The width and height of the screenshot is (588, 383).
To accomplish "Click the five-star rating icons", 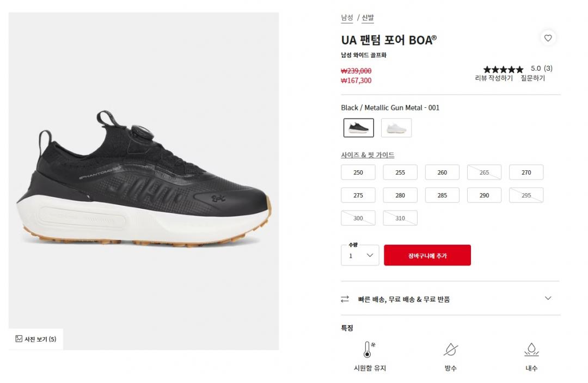I will (503, 69).
